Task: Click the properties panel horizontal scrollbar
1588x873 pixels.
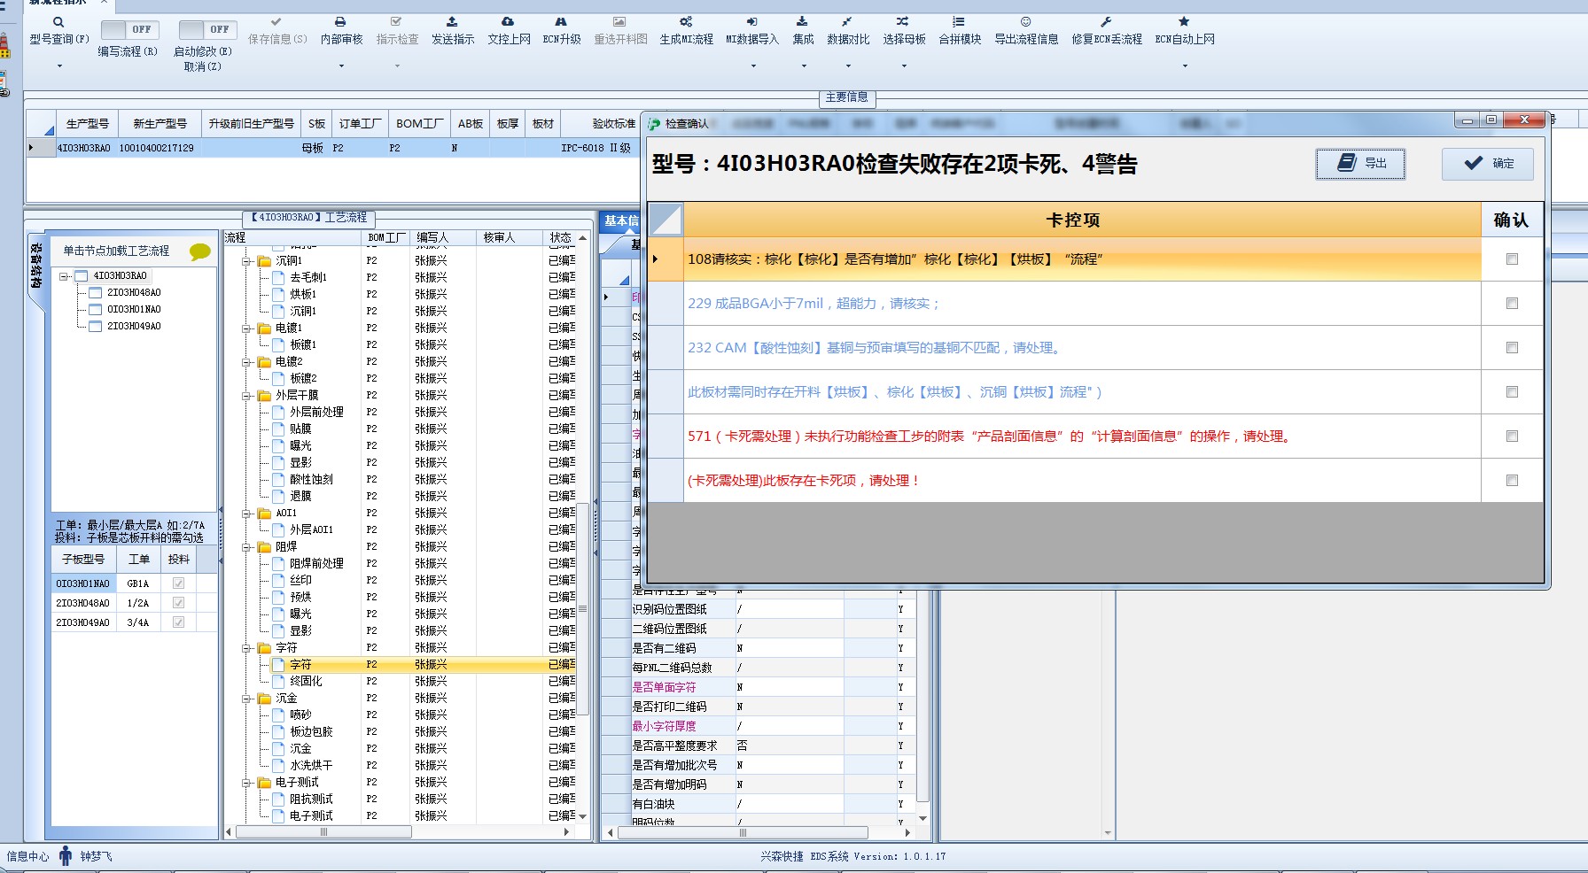Action: [742, 832]
